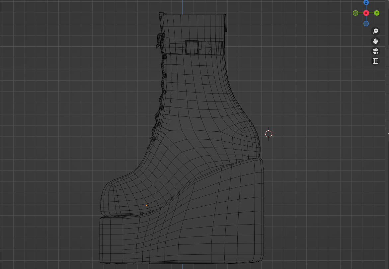
Task: Click the zoom magnifier viewport button
Action: (x=375, y=31)
